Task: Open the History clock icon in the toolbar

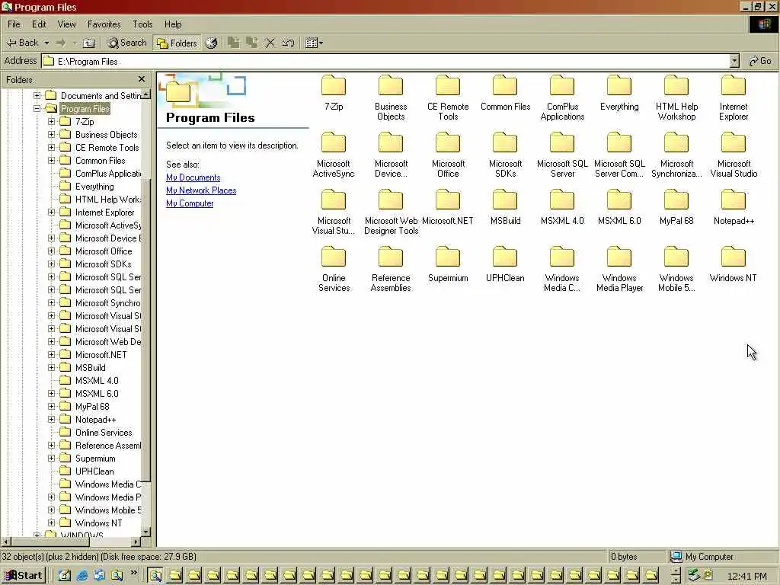Action: tap(212, 43)
